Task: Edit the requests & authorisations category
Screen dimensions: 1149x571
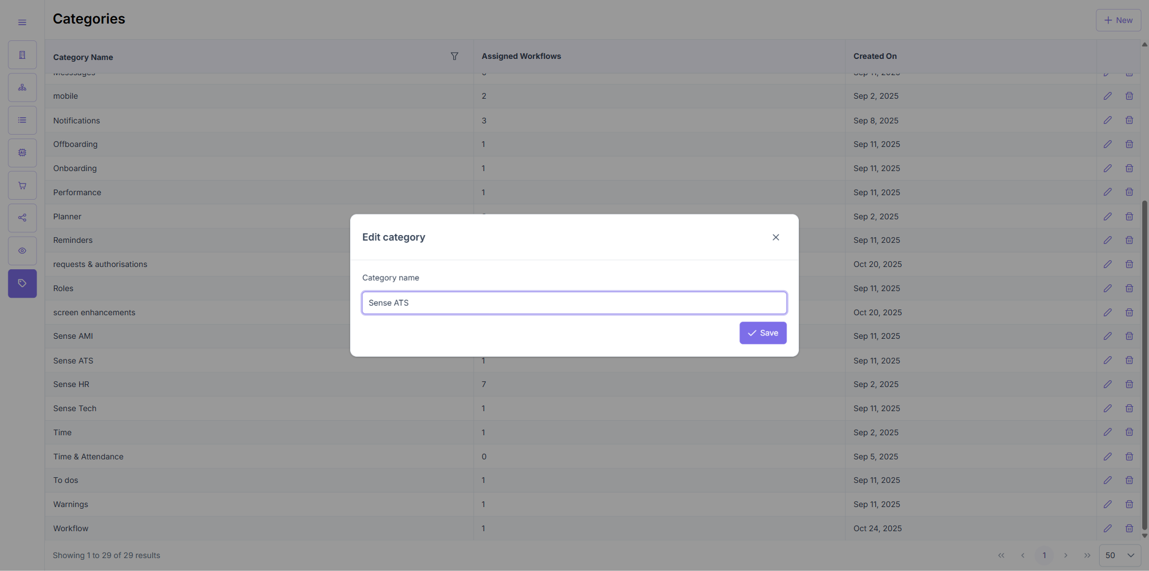Action: [x=1107, y=264]
